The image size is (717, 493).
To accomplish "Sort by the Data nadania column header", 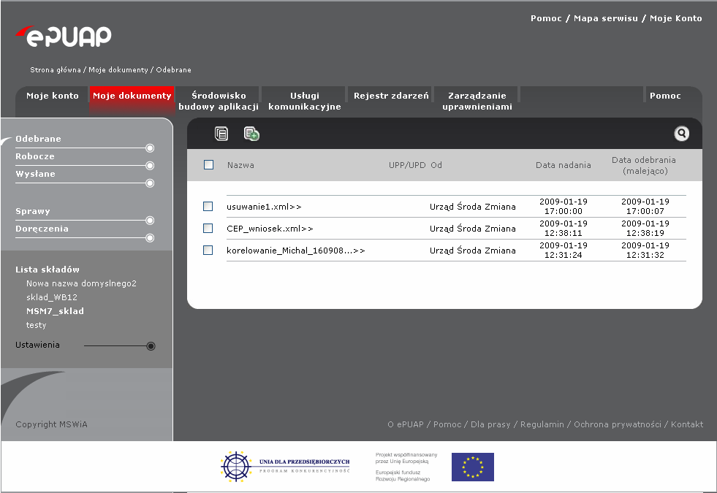I will click(x=564, y=165).
